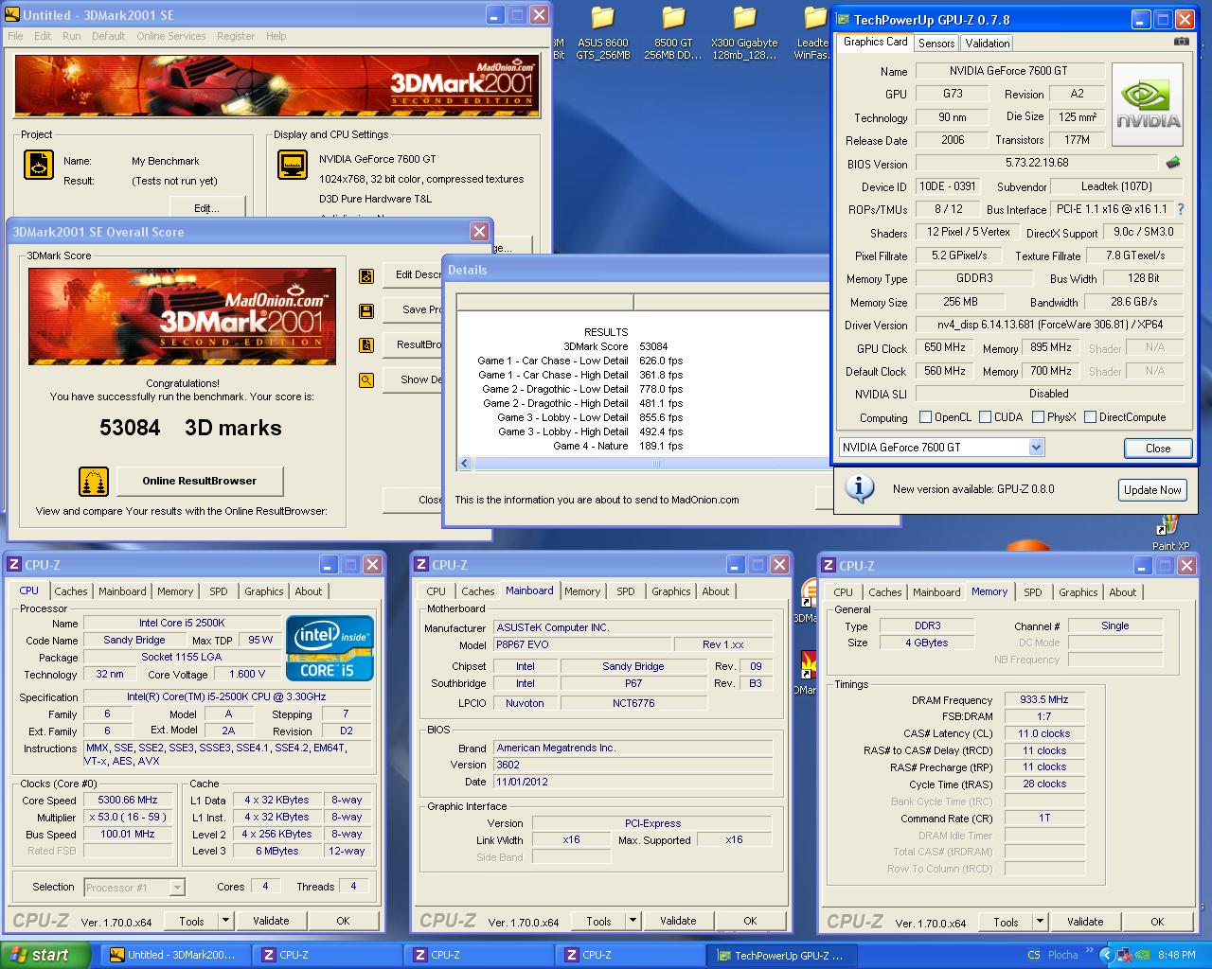Click the project joystick icon in 3DMark
This screenshot has width=1212, height=969.
pyautogui.click(x=39, y=165)
